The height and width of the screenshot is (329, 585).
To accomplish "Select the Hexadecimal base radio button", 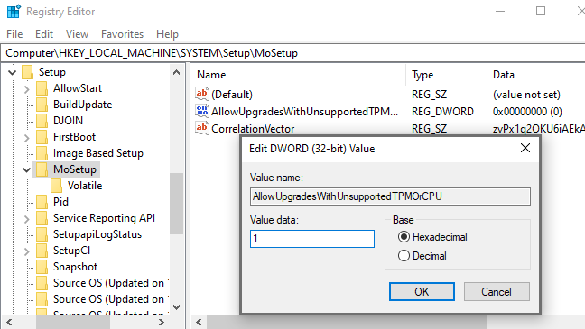I will click(404, 237).
